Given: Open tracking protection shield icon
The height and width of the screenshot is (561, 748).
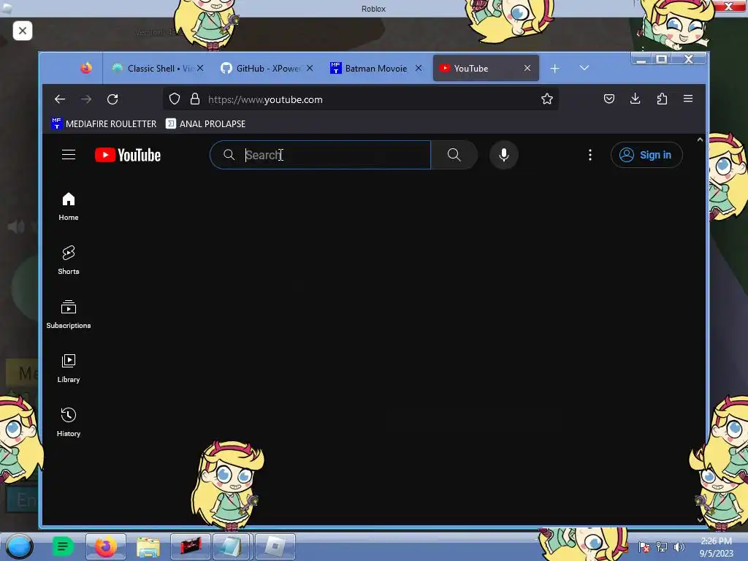Looking at the screenshot, I should pos(175,99).
